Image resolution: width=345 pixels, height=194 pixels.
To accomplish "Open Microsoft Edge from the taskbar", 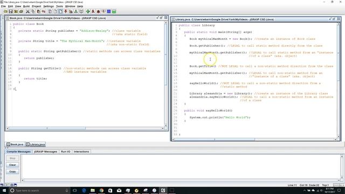I will click(84, 190).
